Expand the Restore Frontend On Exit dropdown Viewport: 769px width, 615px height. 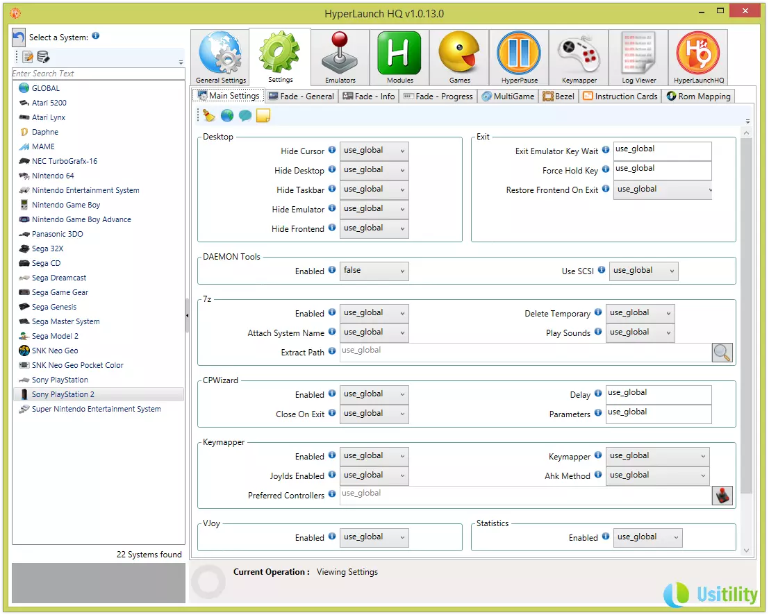[x=663, y=189]
